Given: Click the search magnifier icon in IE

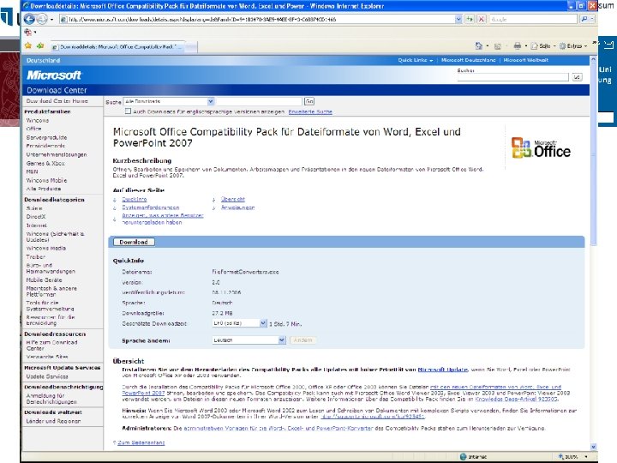Looking at the screenshot, I should [584, 19].
